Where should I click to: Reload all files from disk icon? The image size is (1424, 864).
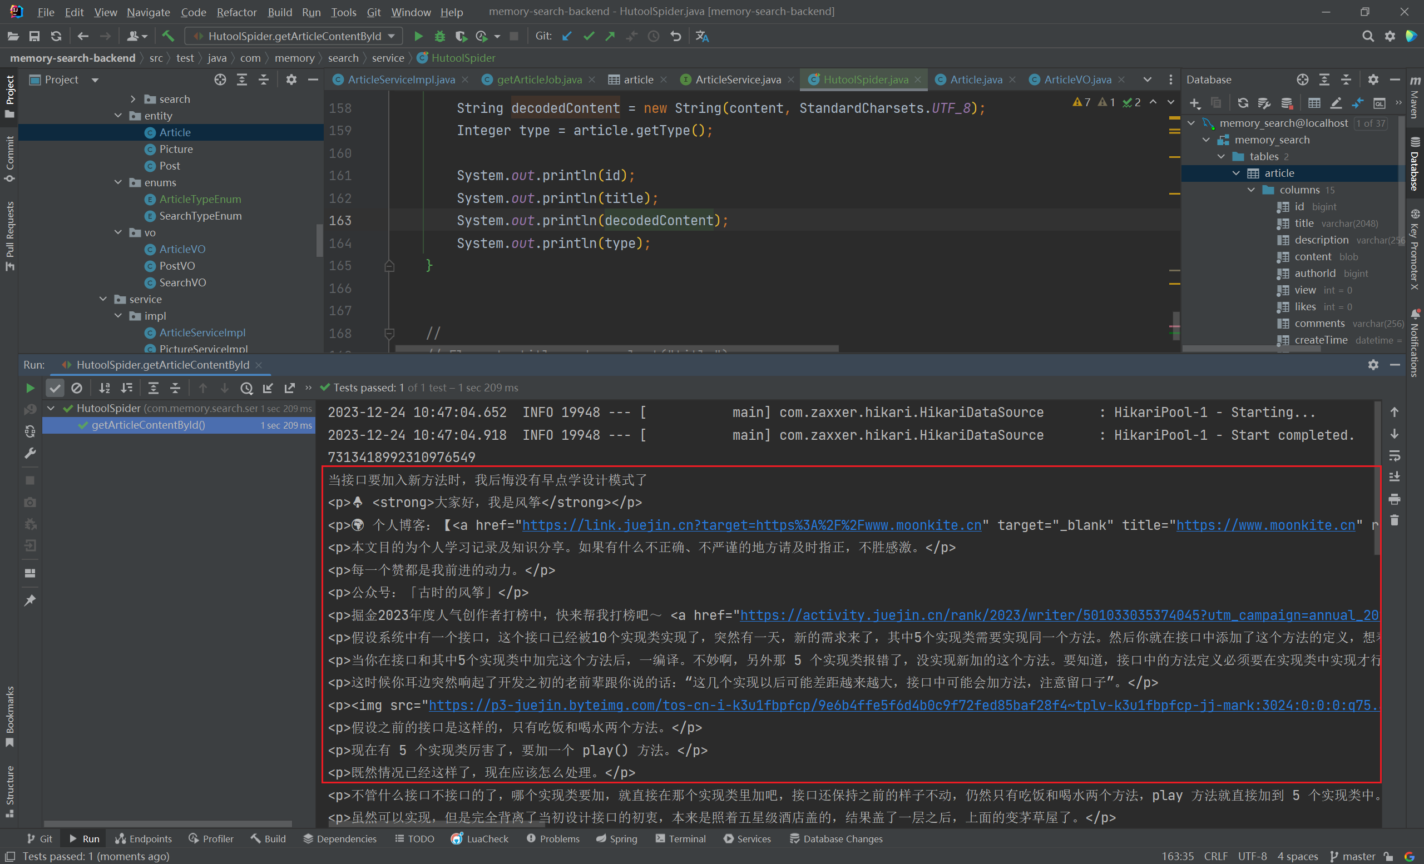(x=56, y=36)
